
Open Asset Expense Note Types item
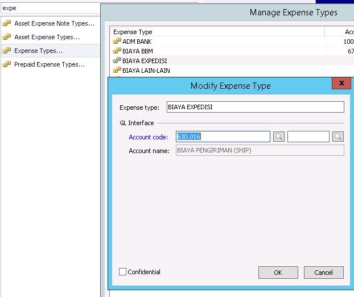tap(54, 23)
